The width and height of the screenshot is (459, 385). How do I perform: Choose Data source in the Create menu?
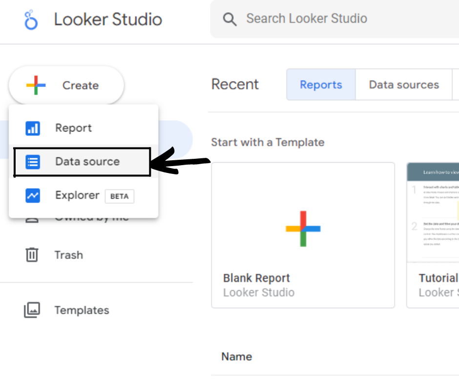click(x=87, y=162)
